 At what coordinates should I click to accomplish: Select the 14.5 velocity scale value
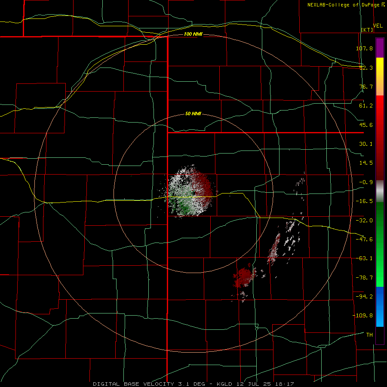366,163
